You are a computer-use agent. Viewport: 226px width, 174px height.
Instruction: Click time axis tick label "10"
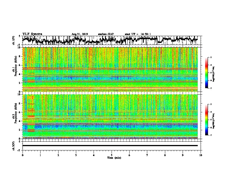point(201,155)
